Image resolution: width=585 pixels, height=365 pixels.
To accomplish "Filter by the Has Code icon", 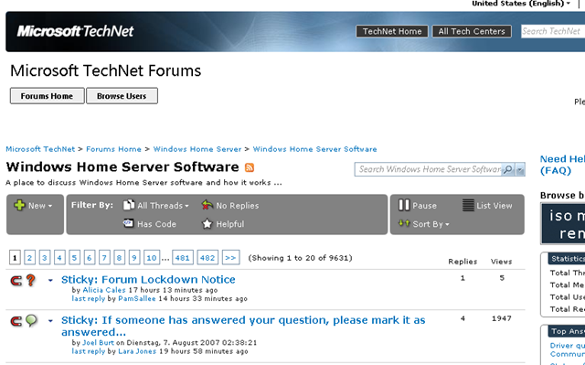I will coord(128,223).
